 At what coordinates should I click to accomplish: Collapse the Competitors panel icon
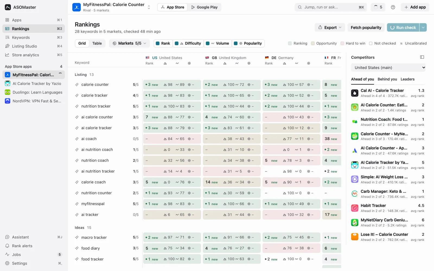click(422, 57)
